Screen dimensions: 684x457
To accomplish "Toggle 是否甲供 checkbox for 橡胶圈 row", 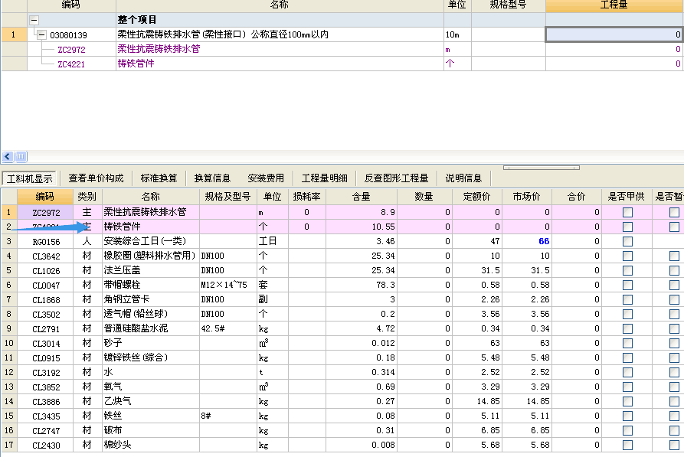I will tap(627, 256).
